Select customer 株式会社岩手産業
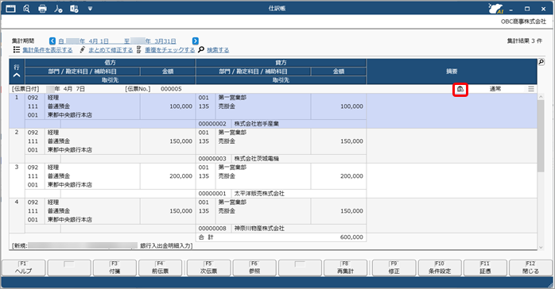Image resolution: width=555 pixels, height=289 pixels. click(257, 124)
